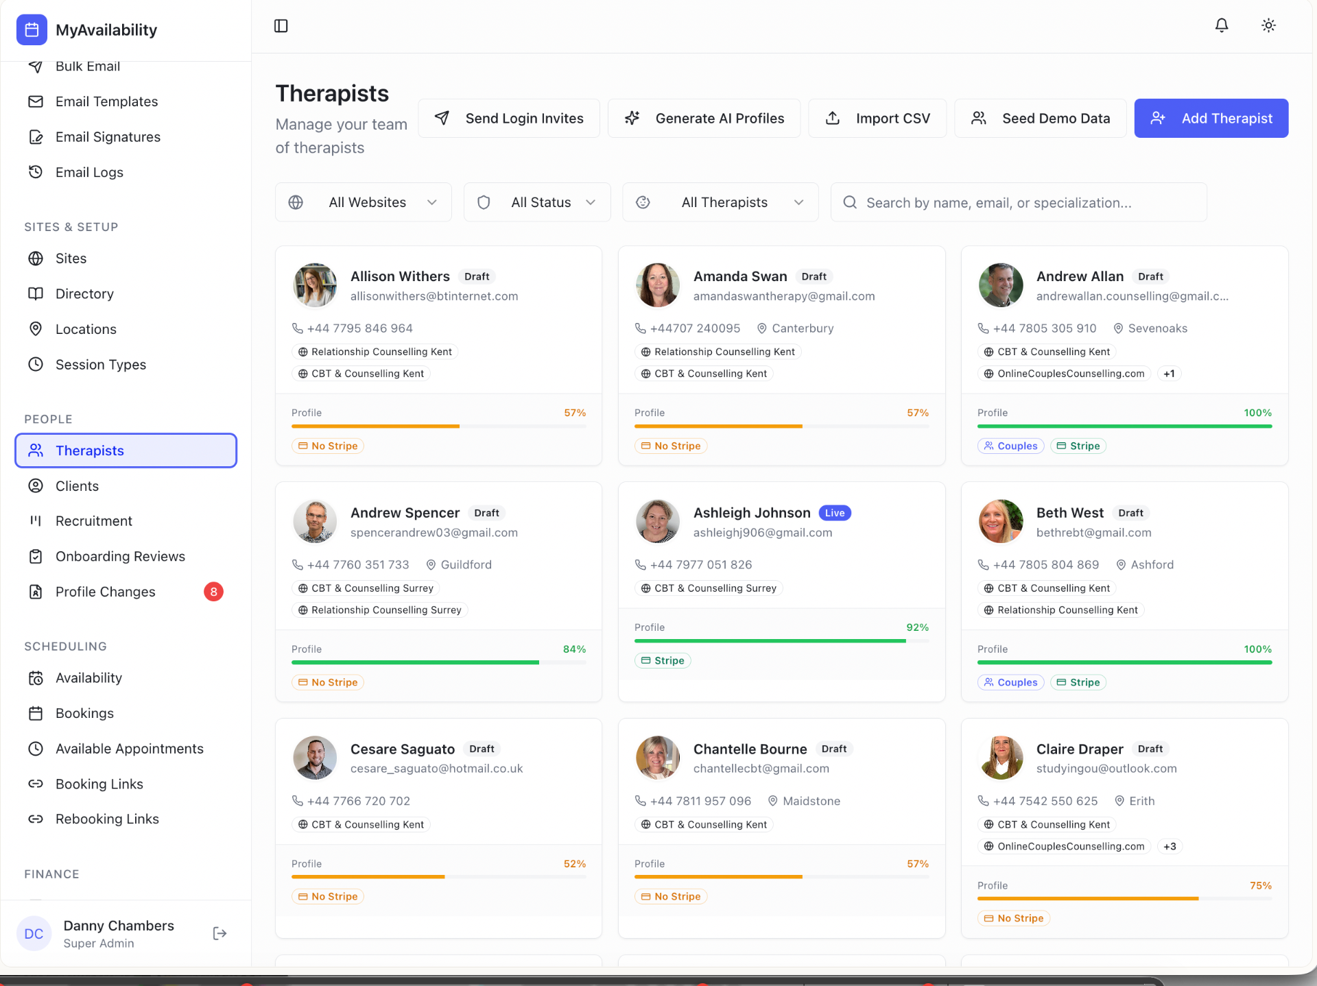Focus the search by name field

coord(1019,202)
